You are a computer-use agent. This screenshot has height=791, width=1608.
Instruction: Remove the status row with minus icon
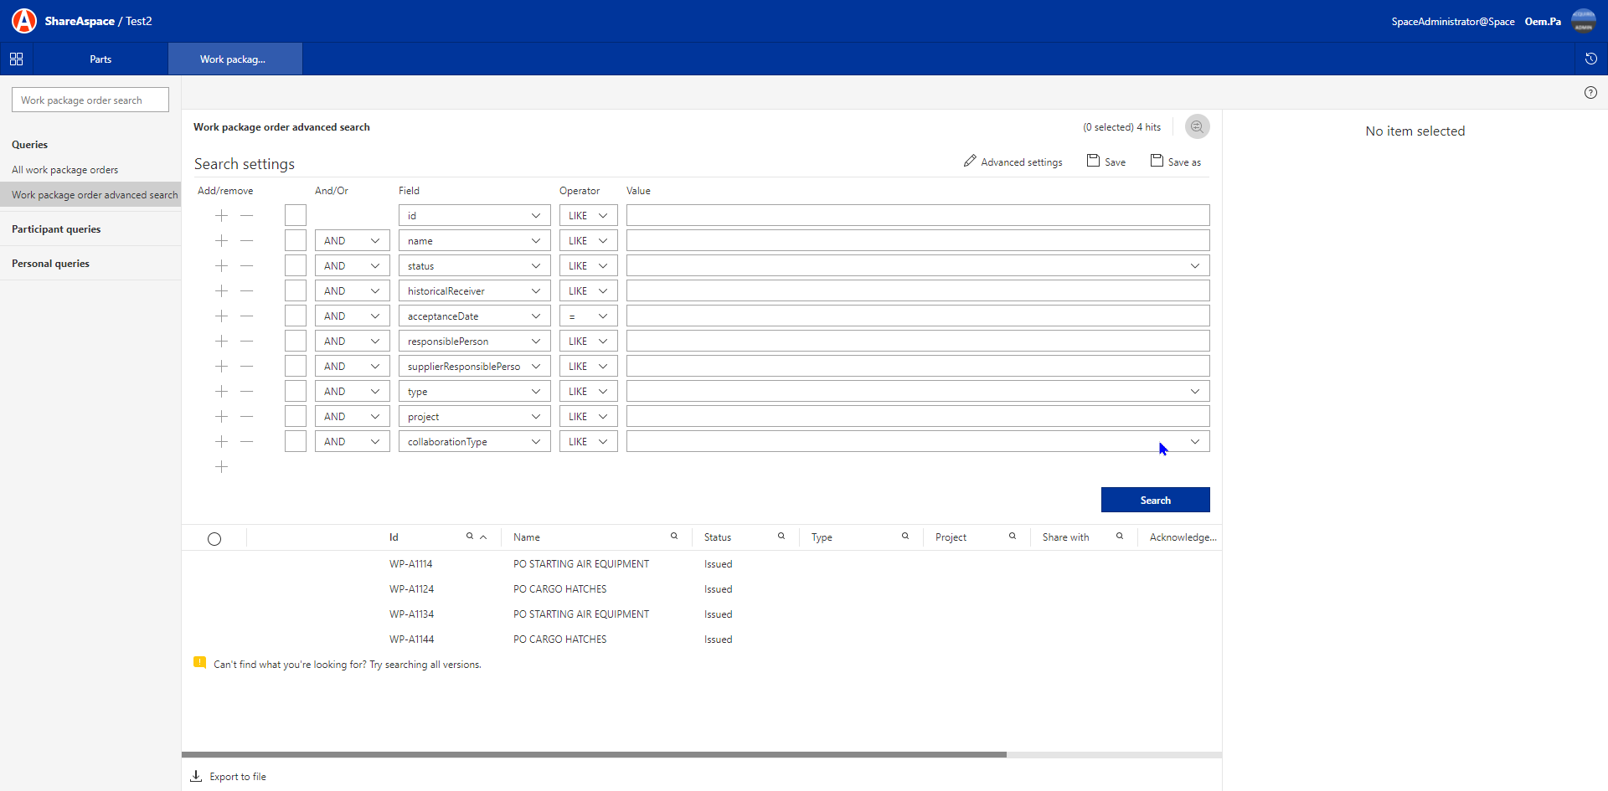pyautogui.click(x=246, y=266)
